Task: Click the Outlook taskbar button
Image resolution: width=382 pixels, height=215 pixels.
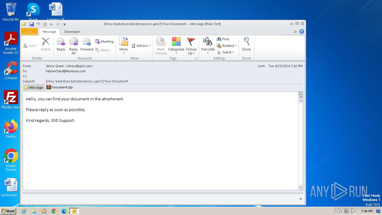Action: 74,211
